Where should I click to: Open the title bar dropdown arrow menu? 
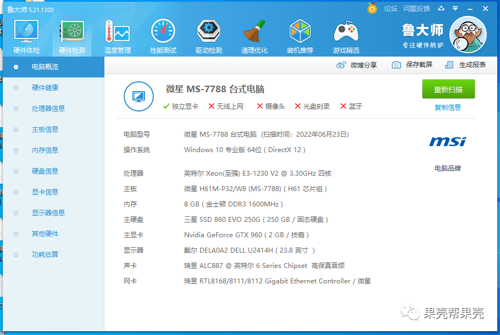[x=457, y=8]
